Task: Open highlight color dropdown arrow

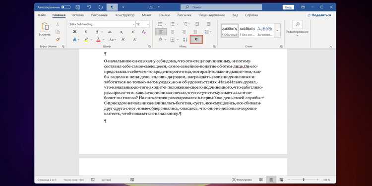Action: 91,40
